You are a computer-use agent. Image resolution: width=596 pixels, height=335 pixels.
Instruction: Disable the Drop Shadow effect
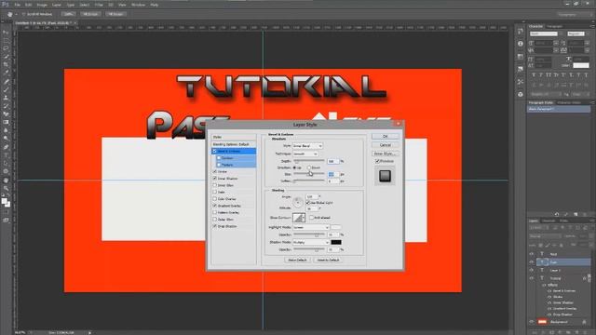(x=215, y=226)
